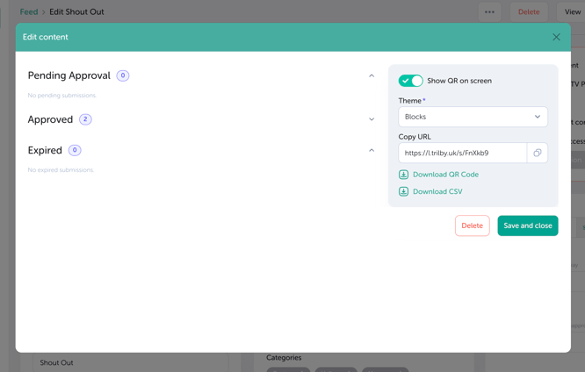Click the Approved heading

point(50,119)
